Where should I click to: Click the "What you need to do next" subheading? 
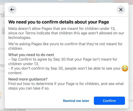(31, 55)
